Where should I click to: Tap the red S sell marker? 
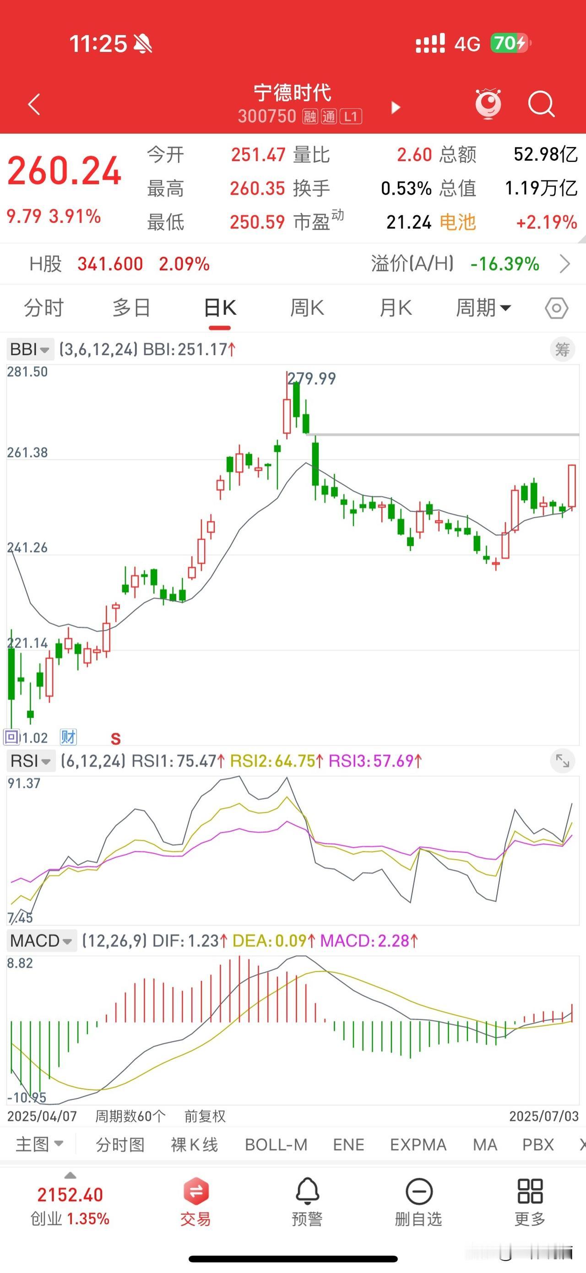(116, 739)
